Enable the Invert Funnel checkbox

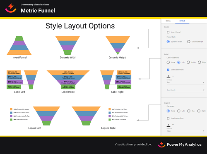[x=168, y=32]
